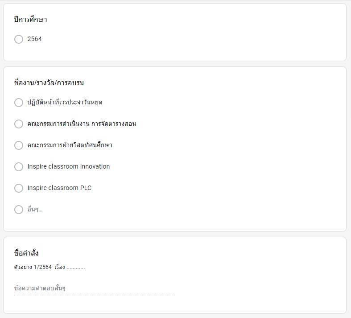This screenshot has width=351, height=318.
Task: Select the 2564 radio button circle
Action: pyautogui.click(x=19, y=39)
